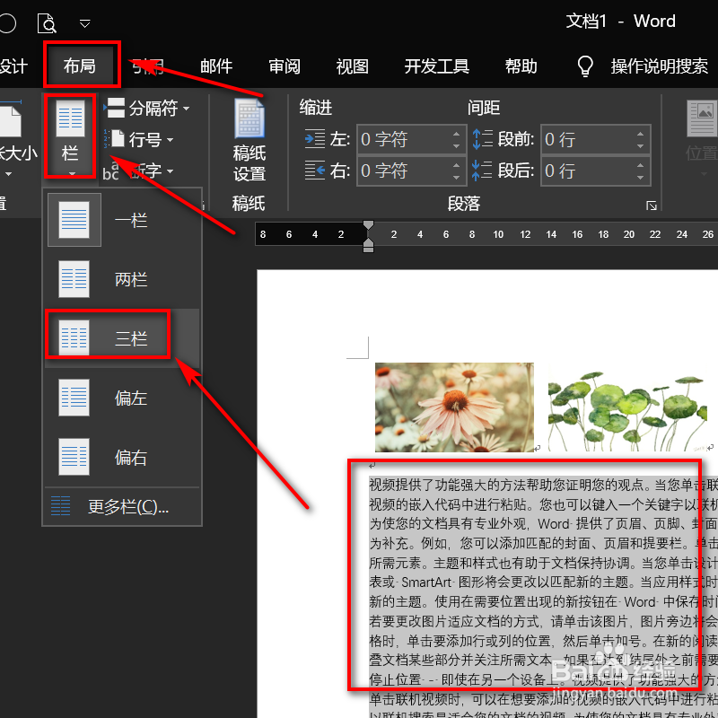Open the 行号 line numbers dropdown

(x=138, y=140)
